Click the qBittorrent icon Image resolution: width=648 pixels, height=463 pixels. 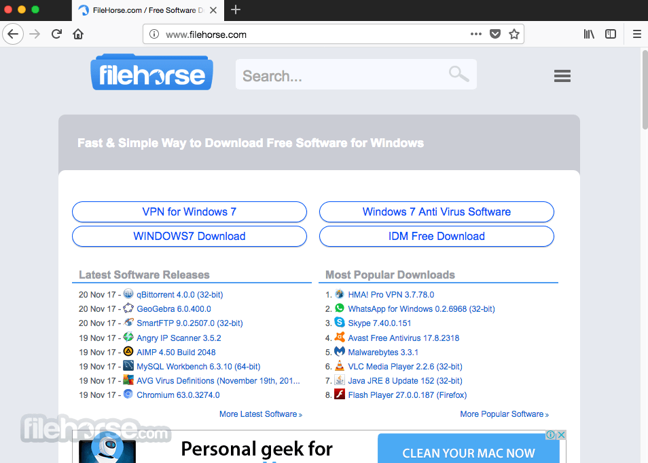(x=128, y=294)
